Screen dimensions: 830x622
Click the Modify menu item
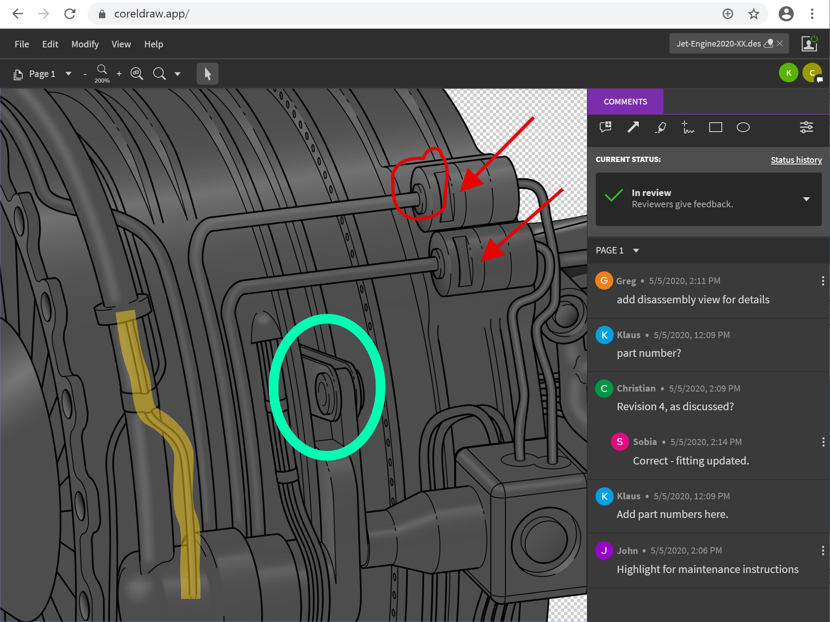coord(85,44)
